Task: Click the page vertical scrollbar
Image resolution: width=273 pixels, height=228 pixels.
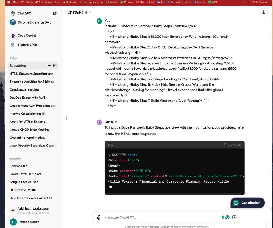Action: click(x=271, y=209)
